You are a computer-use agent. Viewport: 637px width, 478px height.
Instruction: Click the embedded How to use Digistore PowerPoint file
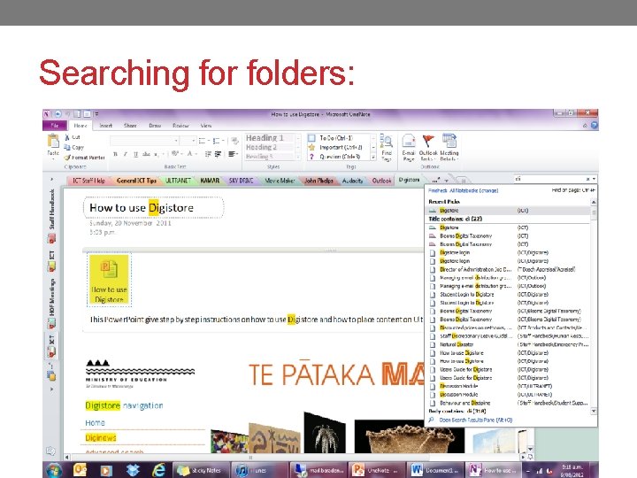click(x=109, y=279)
